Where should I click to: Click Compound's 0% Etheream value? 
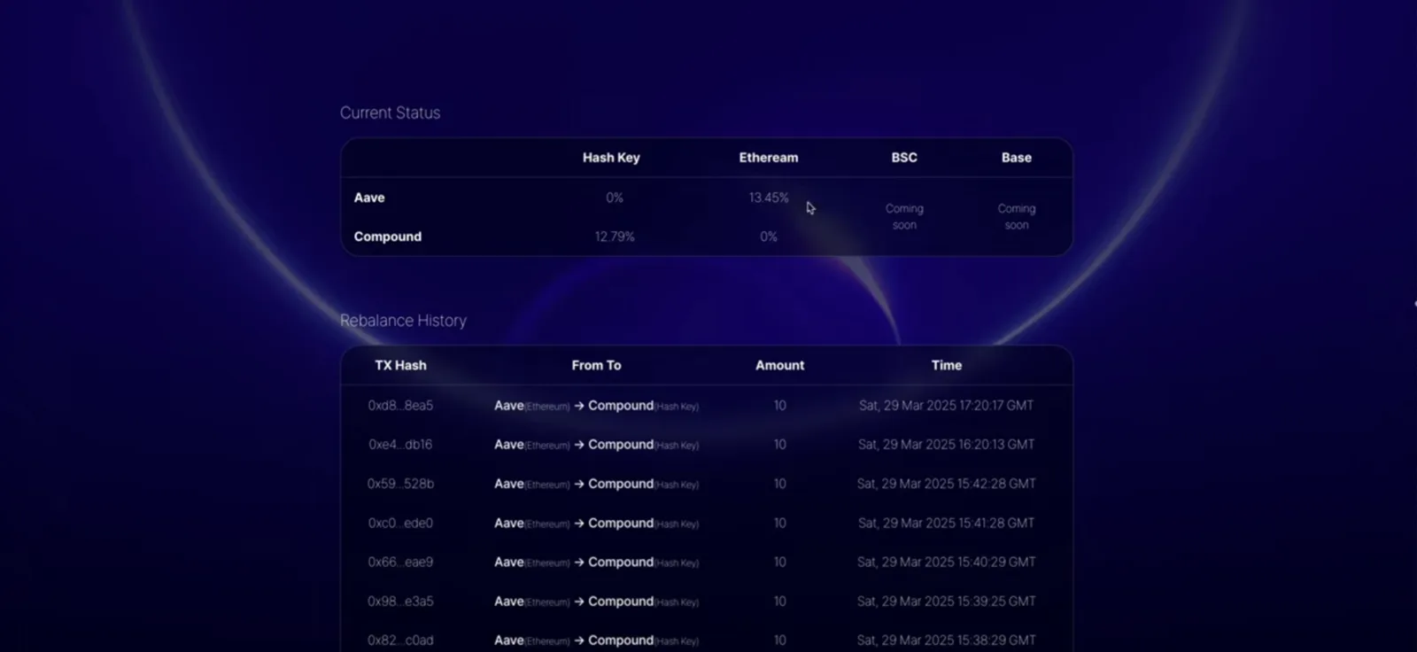[769, 237]
